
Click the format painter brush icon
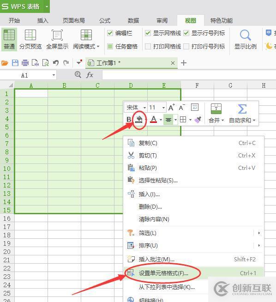[x=198, y=120]
